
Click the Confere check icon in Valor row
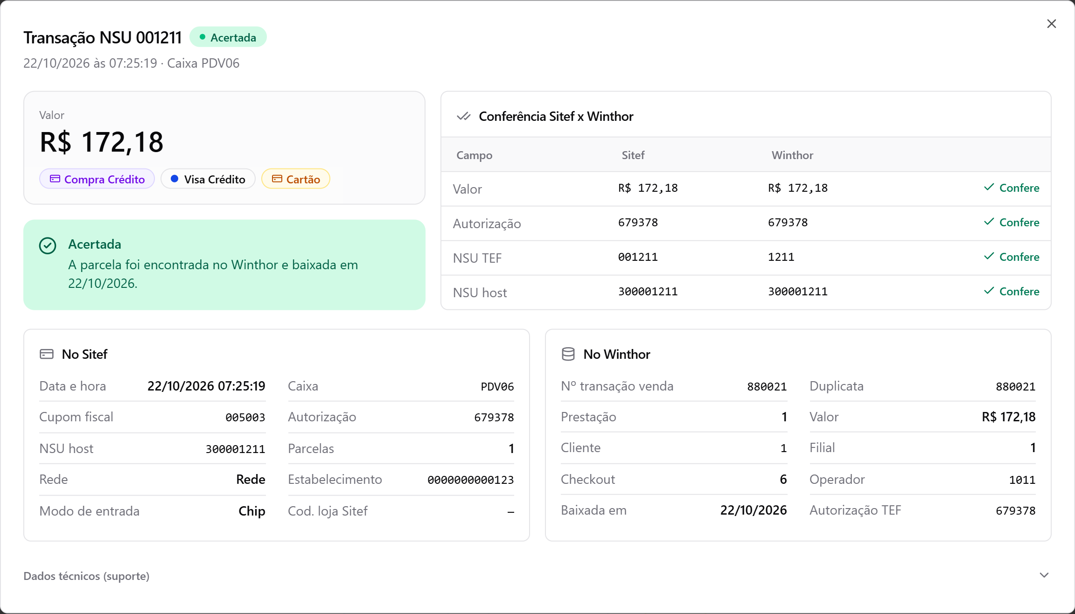[989, 187]
